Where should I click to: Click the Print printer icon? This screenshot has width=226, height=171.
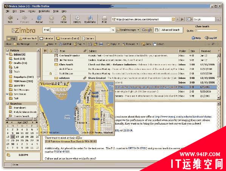coord(104,18)
